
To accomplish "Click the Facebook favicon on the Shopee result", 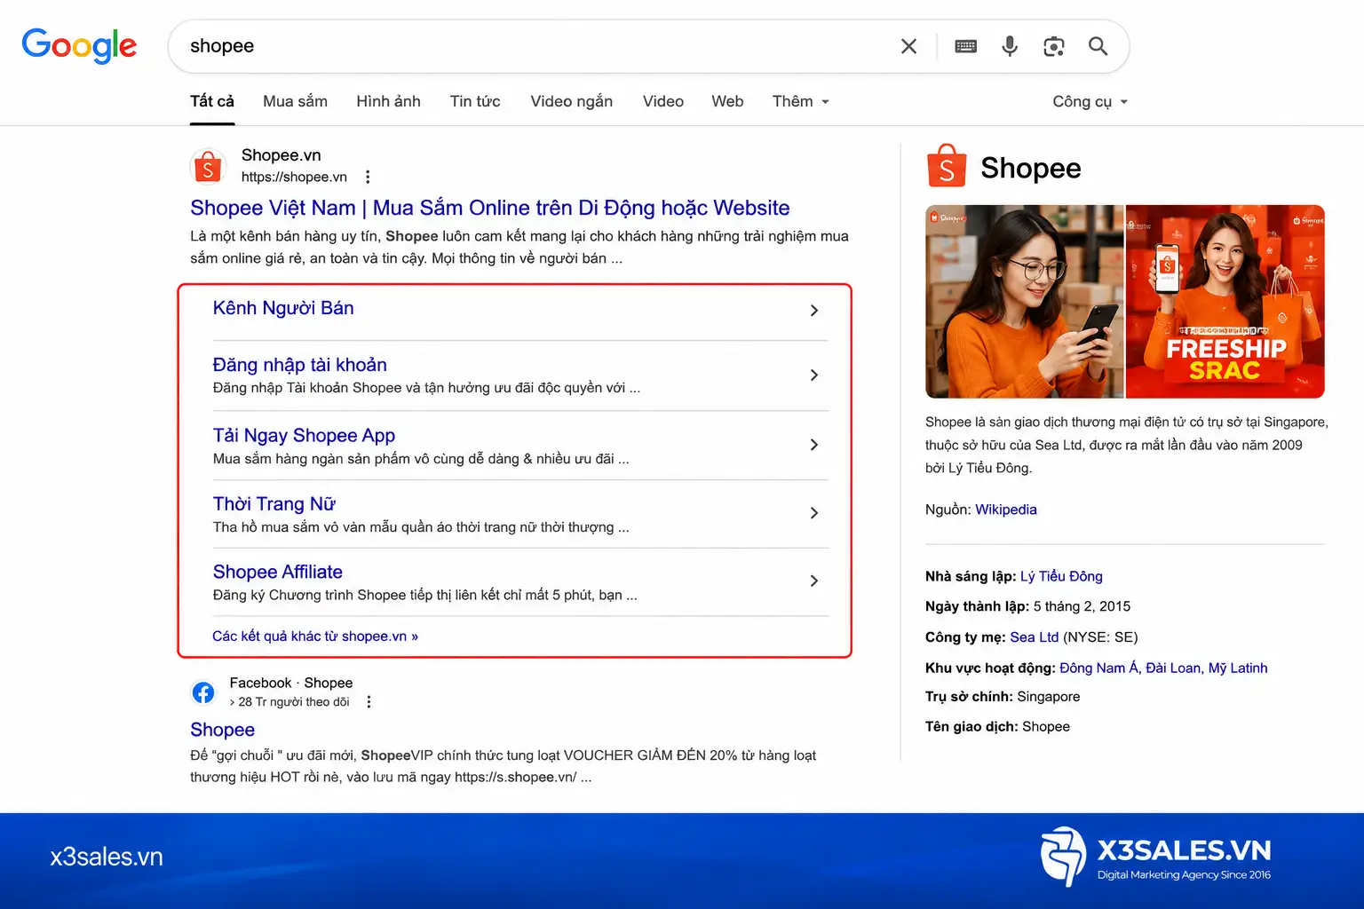I will tap(203, 692).
